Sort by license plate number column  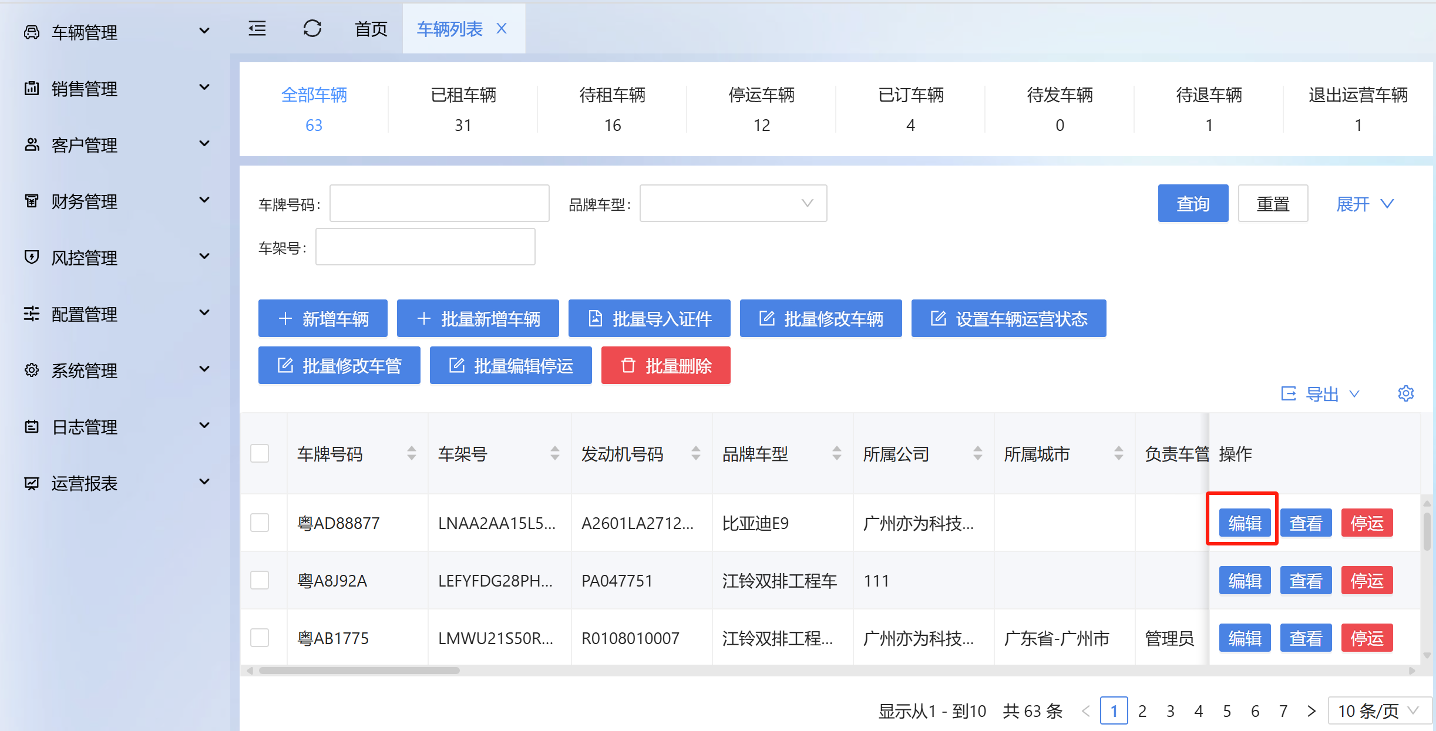[x=411, y=453]
